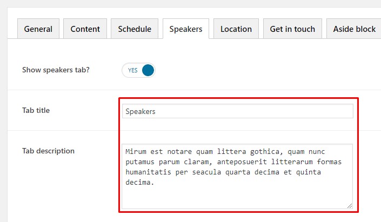
Task: Go to the Schedule tab
Action: click(x=135, y=29)
